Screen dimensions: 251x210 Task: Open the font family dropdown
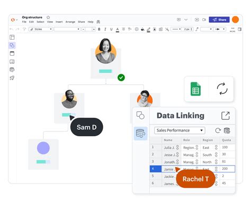(x=67, y=29)
